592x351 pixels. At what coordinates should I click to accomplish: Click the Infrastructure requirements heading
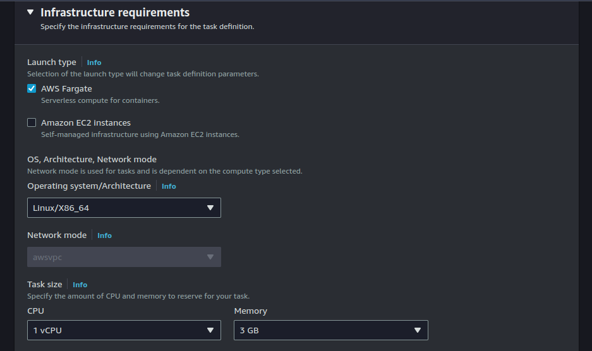tap(114, 12)
